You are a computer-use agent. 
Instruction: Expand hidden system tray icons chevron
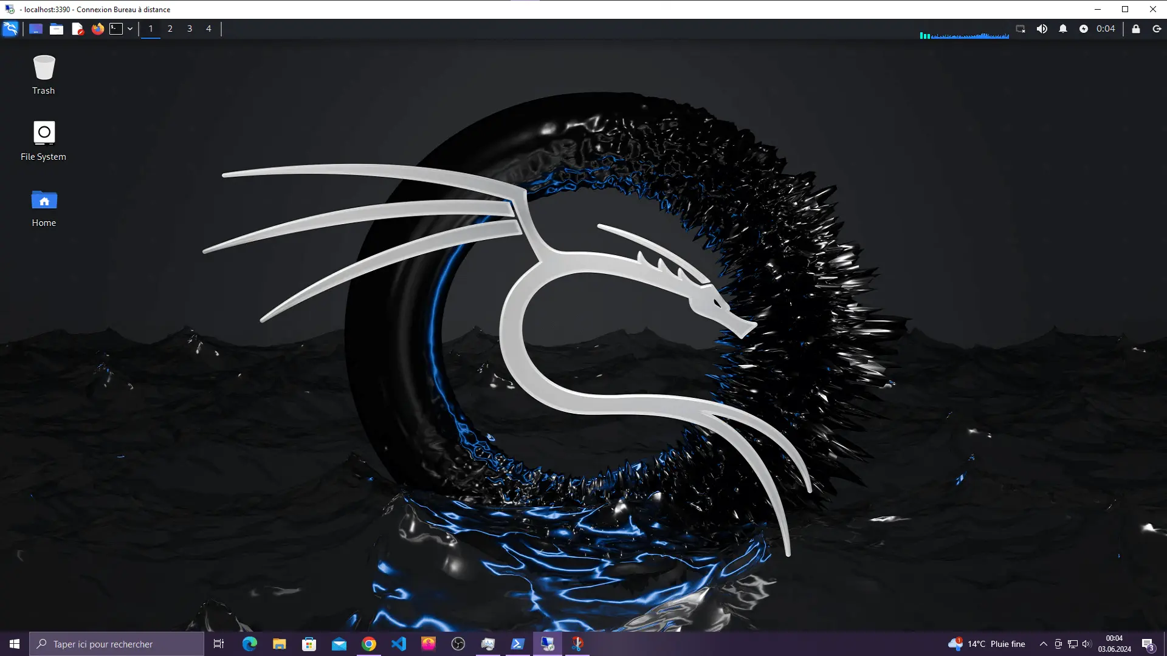pyautogui.click(x=1044, y=644)
